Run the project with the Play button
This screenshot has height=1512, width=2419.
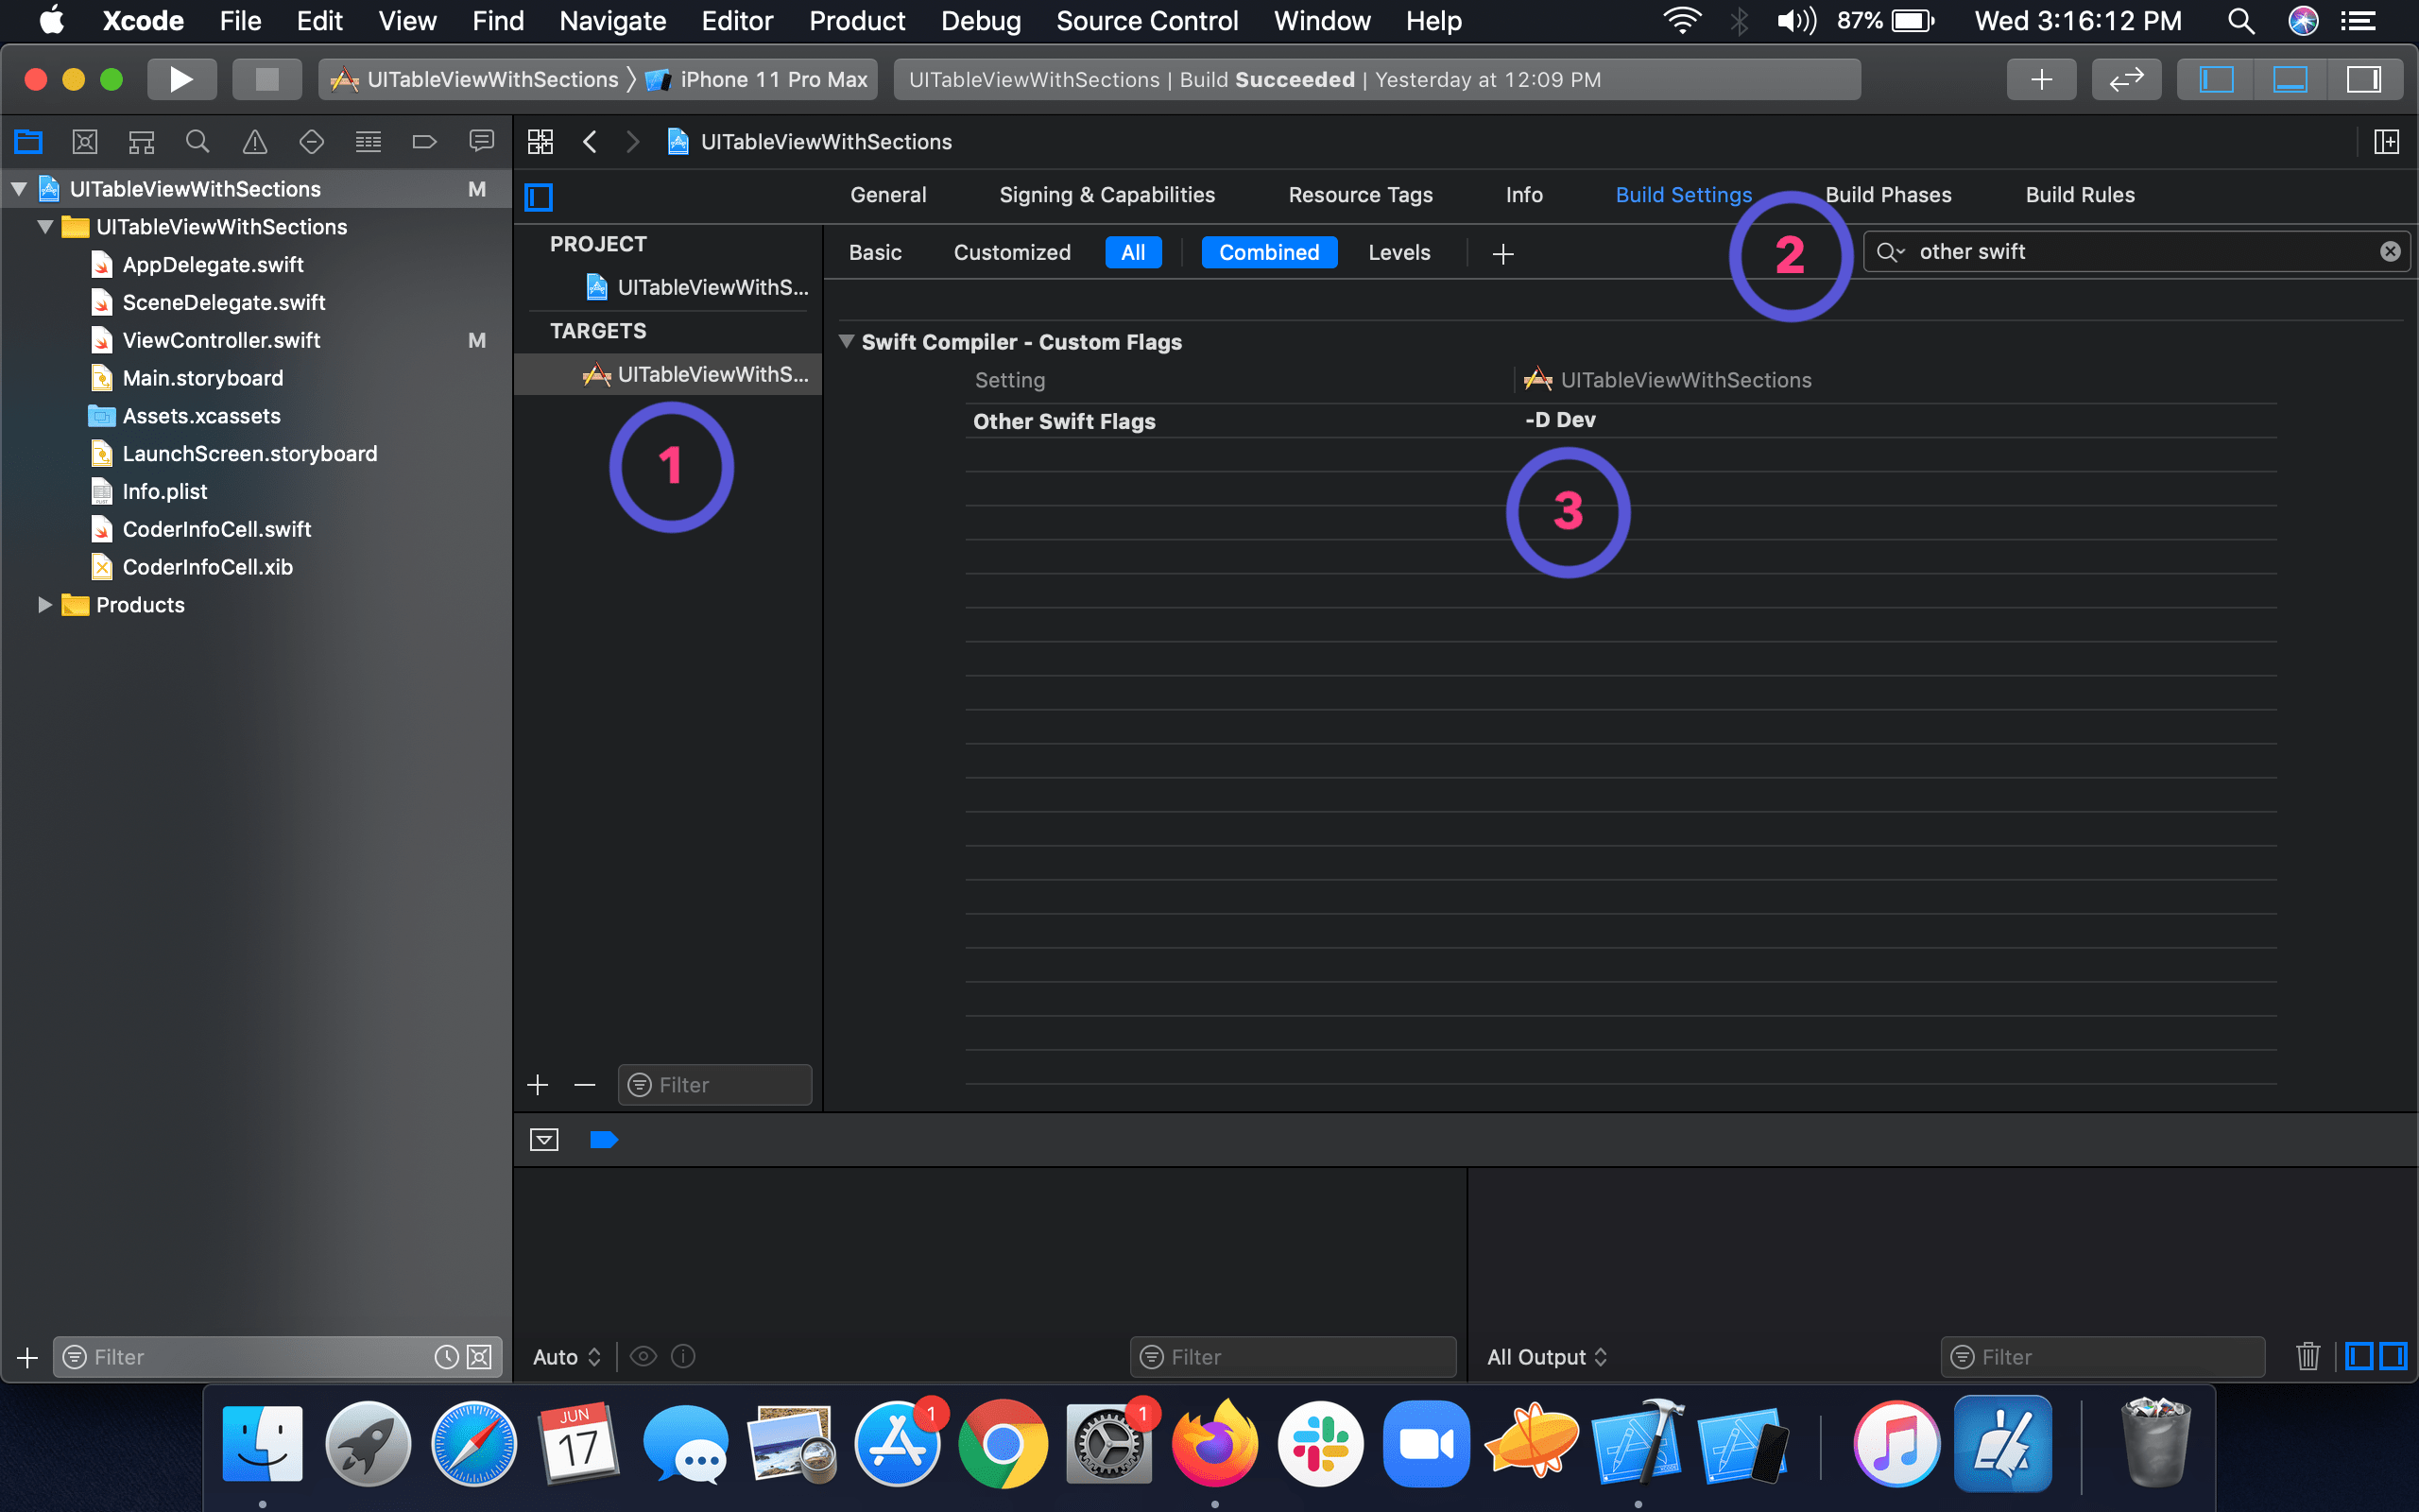[x=182, y=79]
